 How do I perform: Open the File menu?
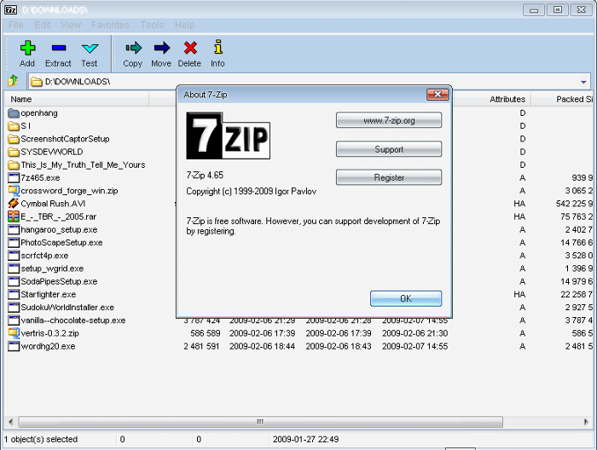tap(16, 26)
